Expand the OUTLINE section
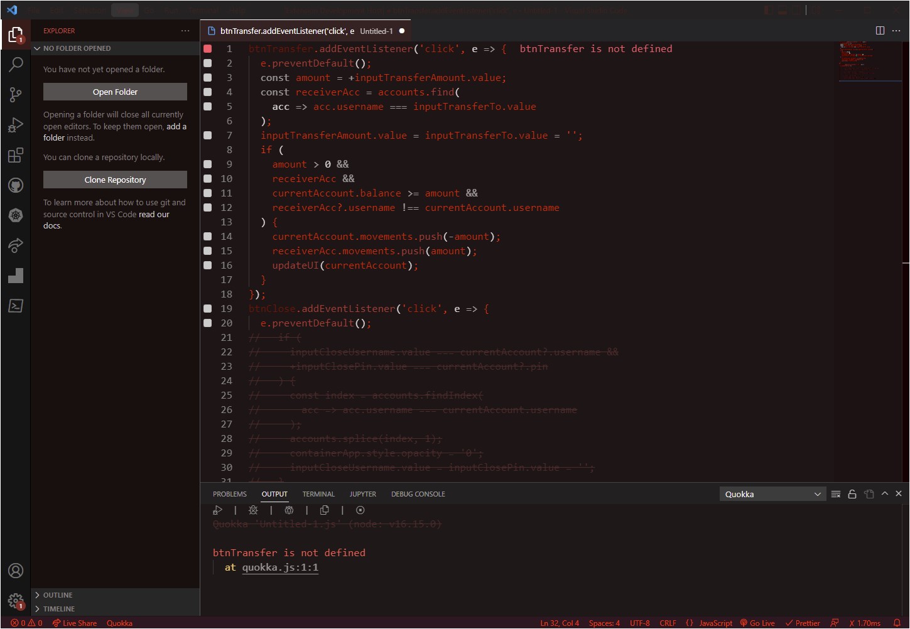910x629 pixels. point(116,595)
